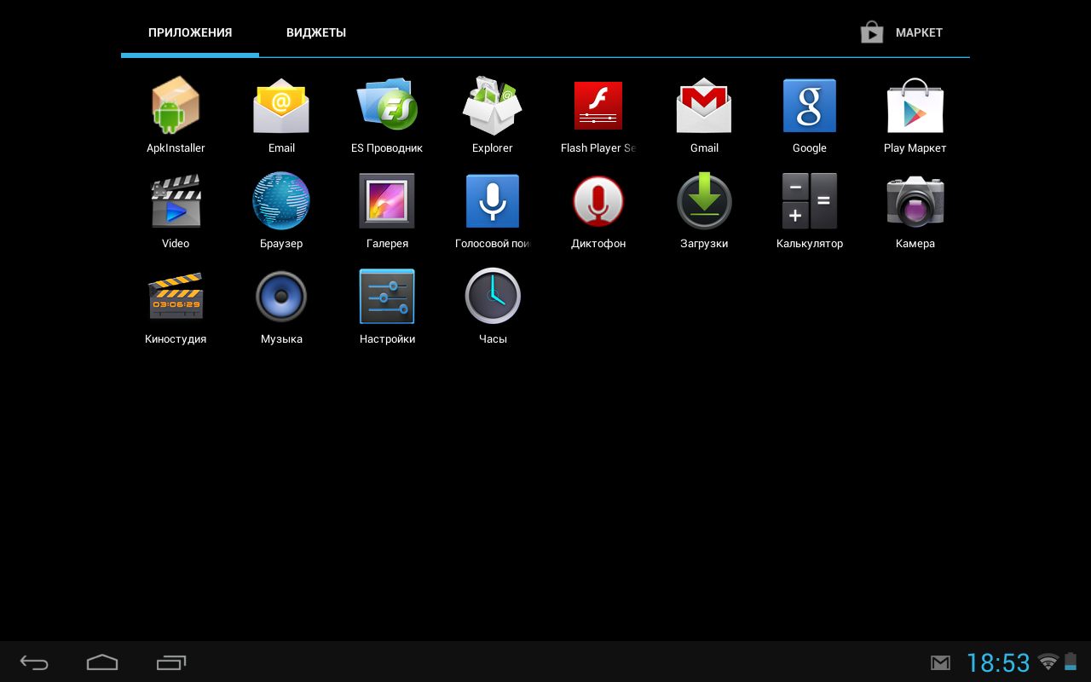Open the Маркет shop button
Screen dimensions: 1091x682
click(902, 32)
